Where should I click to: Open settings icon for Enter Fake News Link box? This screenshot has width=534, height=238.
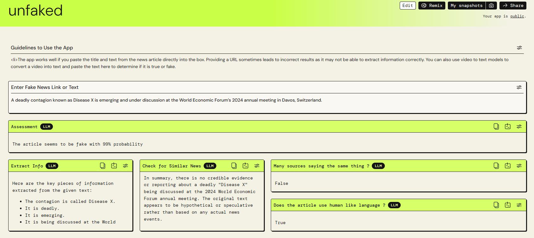(519, 87)
